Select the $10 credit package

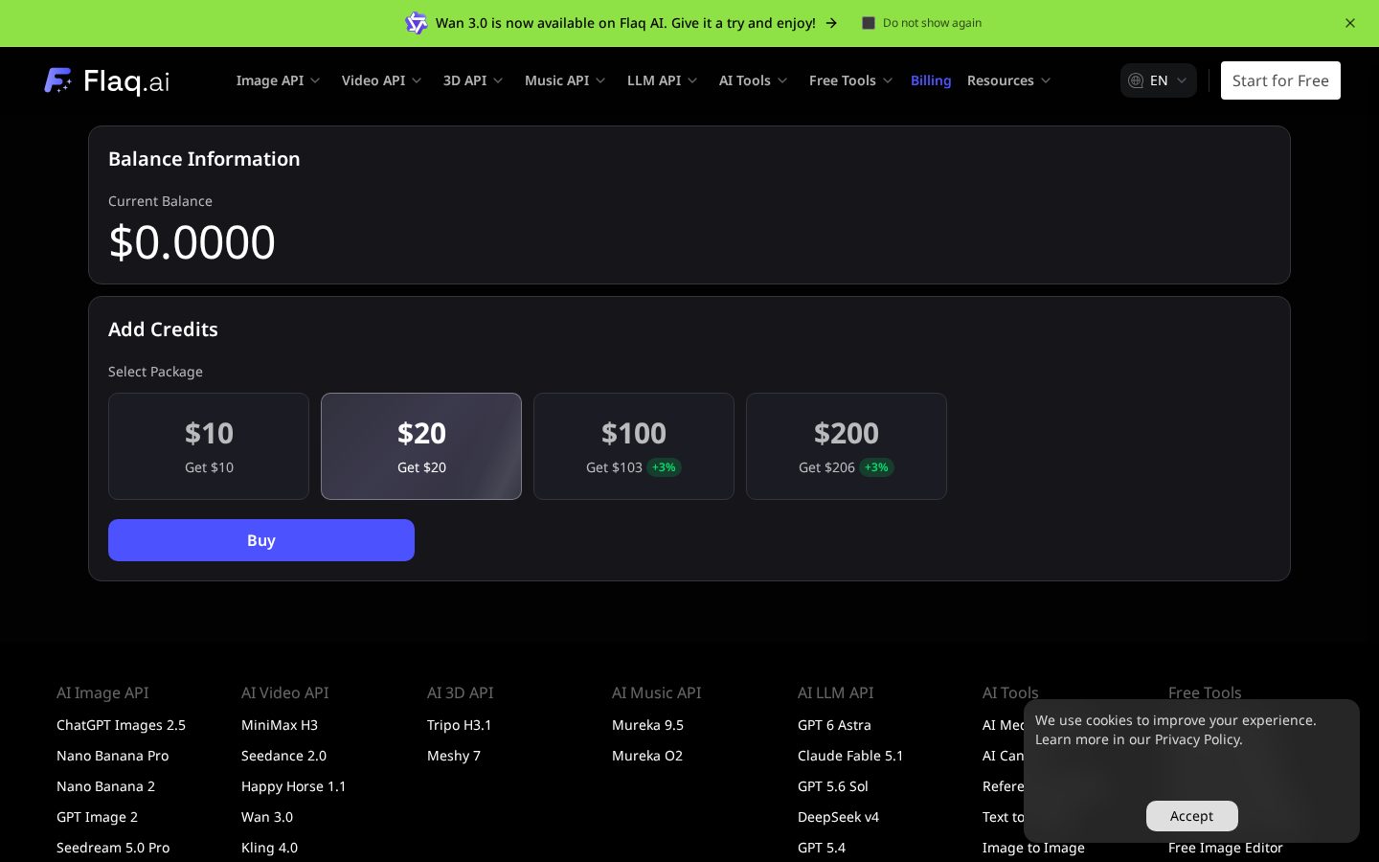(209, 446)
